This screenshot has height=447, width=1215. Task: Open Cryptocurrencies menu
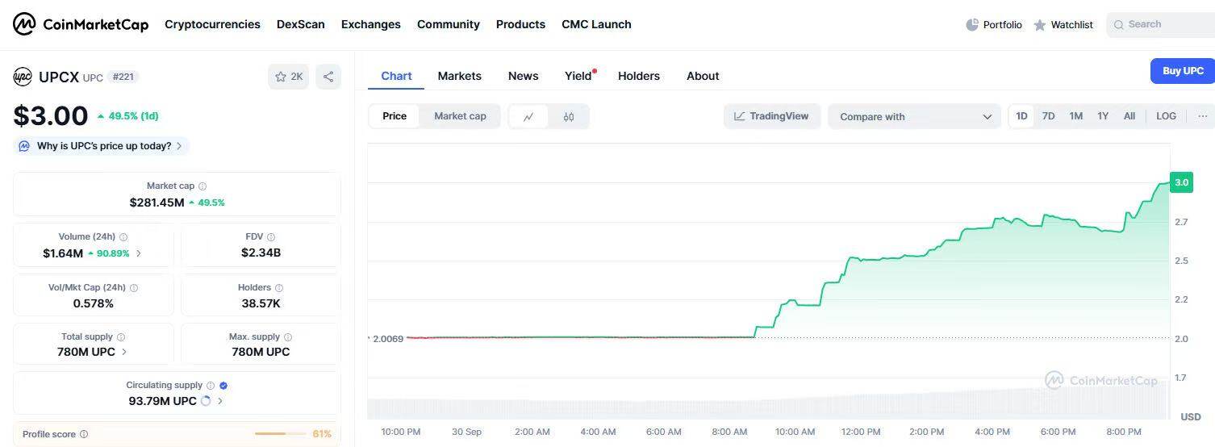pos(212,24)
